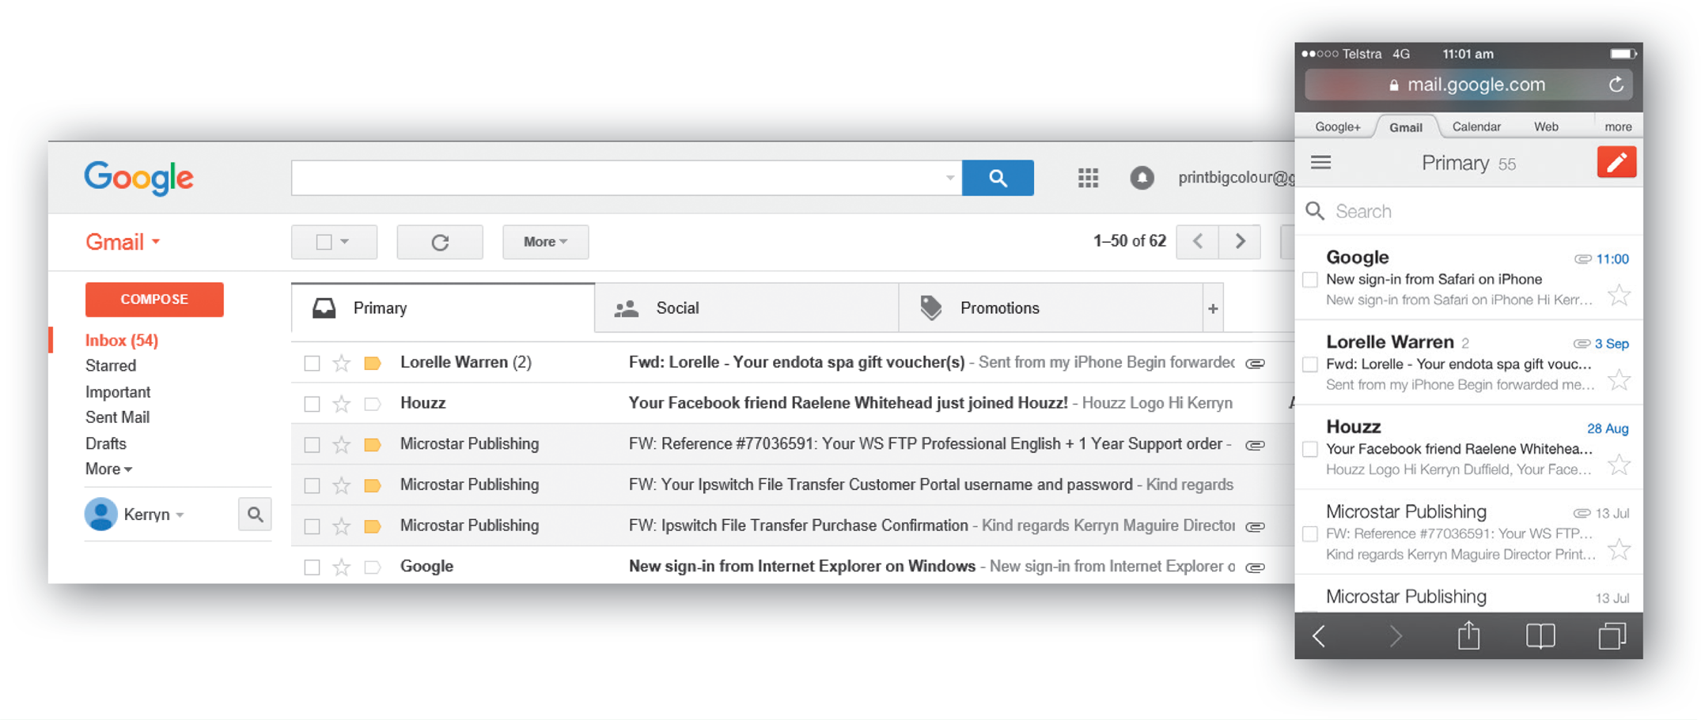Tap the Safari back arrow in bottom toolbar
Screen dimensions: 1701x720
click(x=1320, y=636)
